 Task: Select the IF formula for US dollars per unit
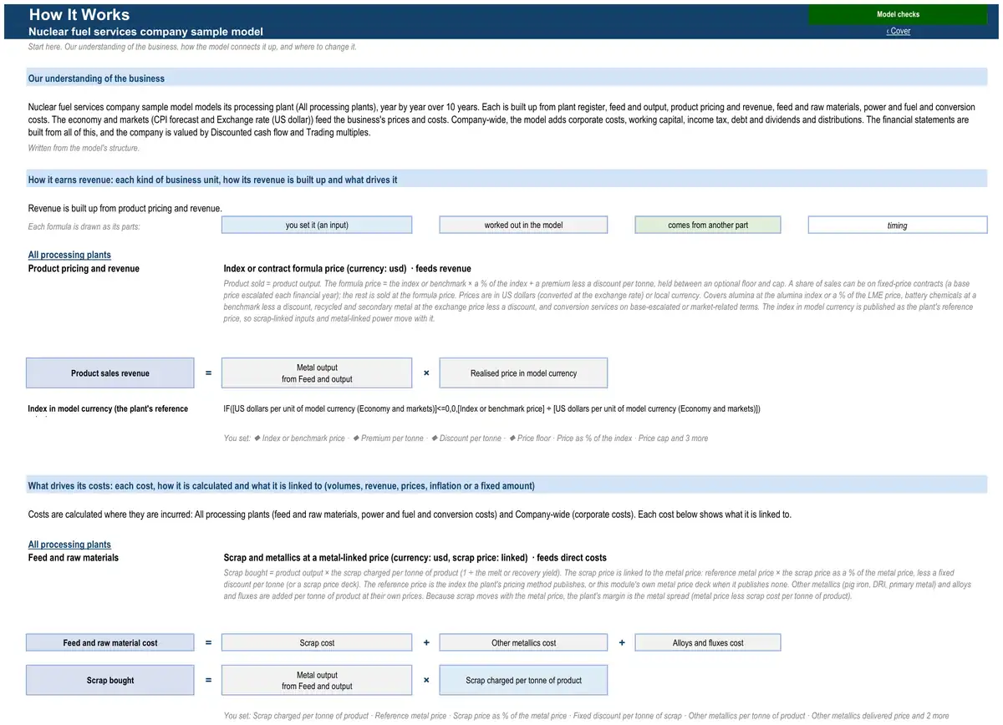[x=492, y=408]
